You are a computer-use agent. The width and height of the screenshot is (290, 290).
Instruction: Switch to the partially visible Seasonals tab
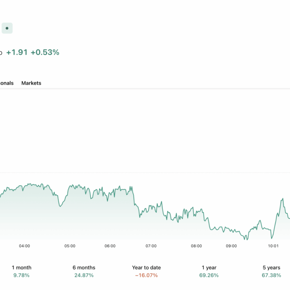tap(7, 83)
